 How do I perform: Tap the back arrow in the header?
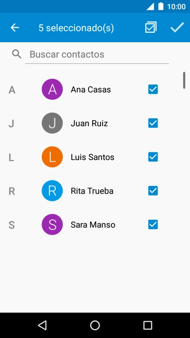[15, 27]
